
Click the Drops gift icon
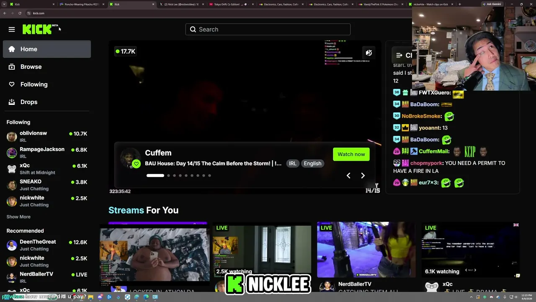12,102
